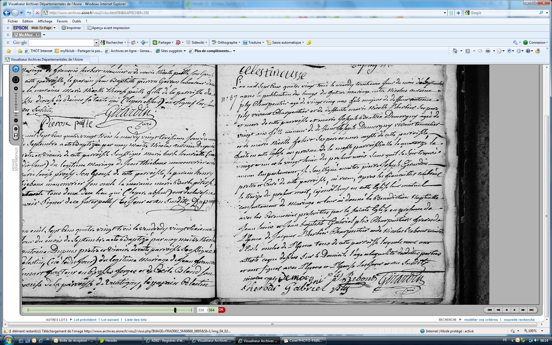
Task: Expand the Sites suggérés dropdown
Action: [x=185, y=51]
